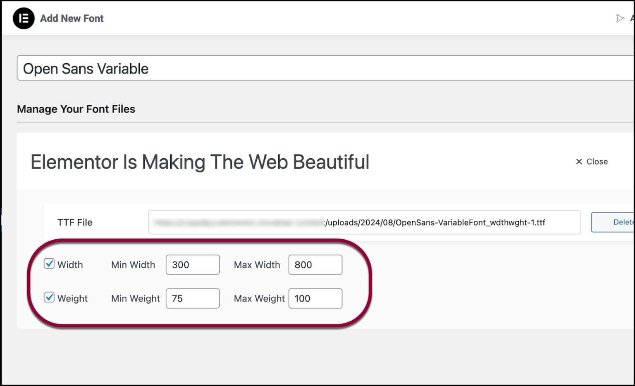Click the Elementor Is Making The Web Beautiful preview

200,162
